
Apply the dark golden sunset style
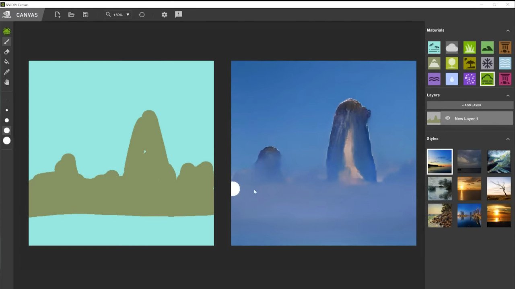(x=499, y=216)
